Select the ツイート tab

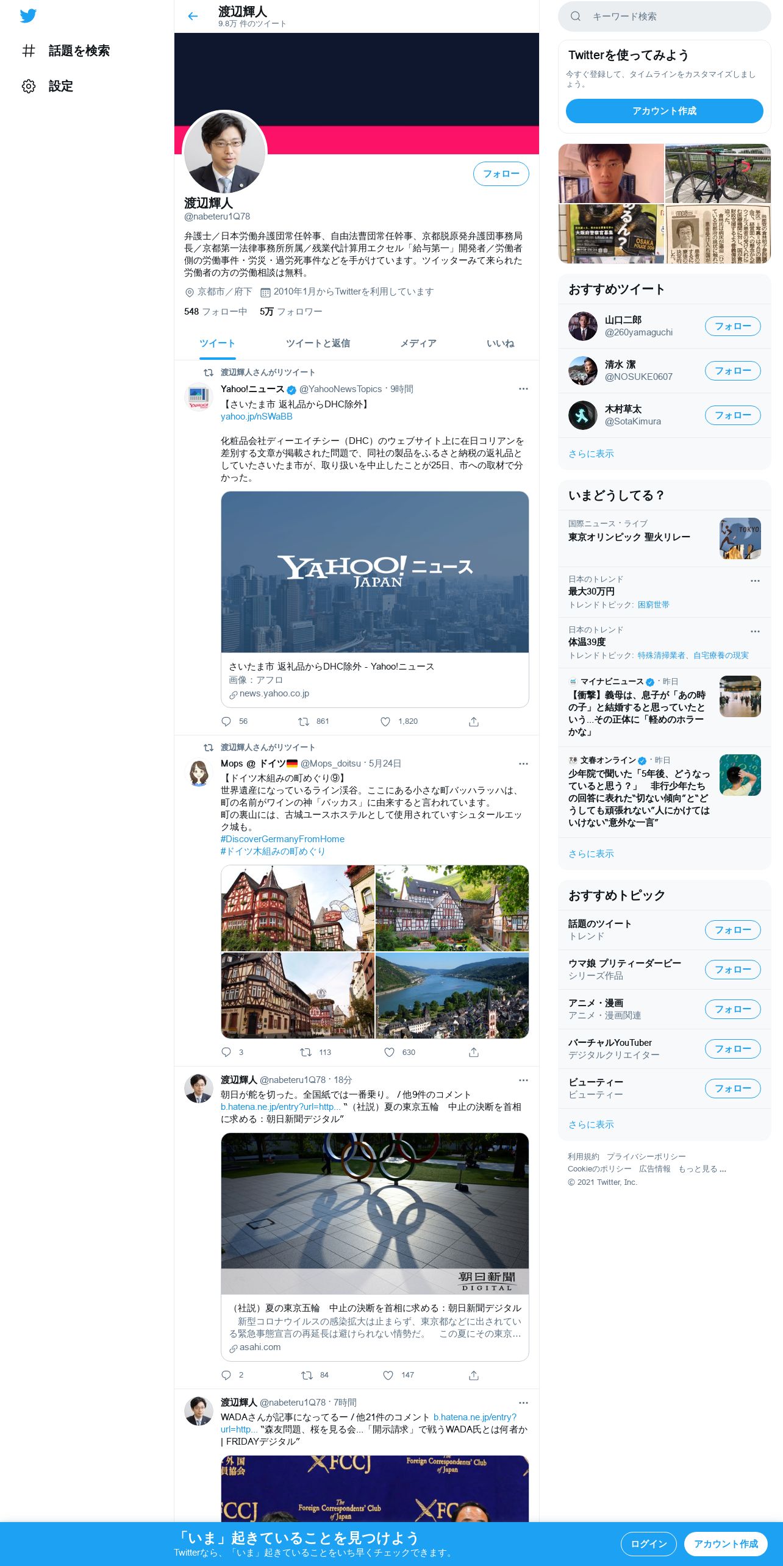(x=217, y=343)
